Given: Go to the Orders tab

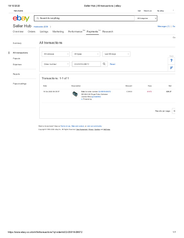Looking at the screenshot, I should pyautogui.click(x=32, y=32).
